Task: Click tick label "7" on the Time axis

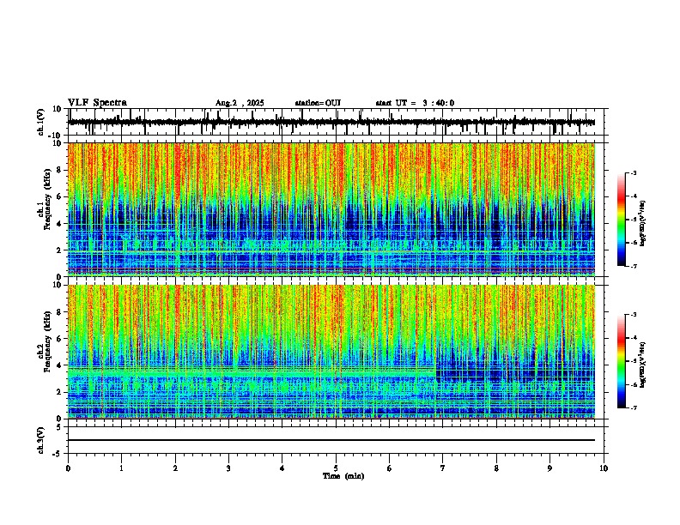Action: [443, 468]
